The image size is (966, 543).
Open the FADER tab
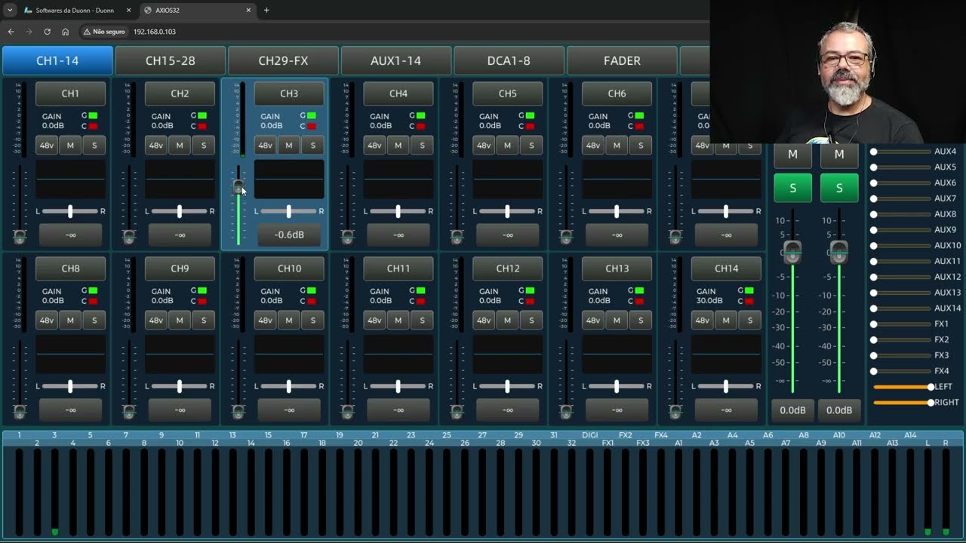click(x=622, y=60)
